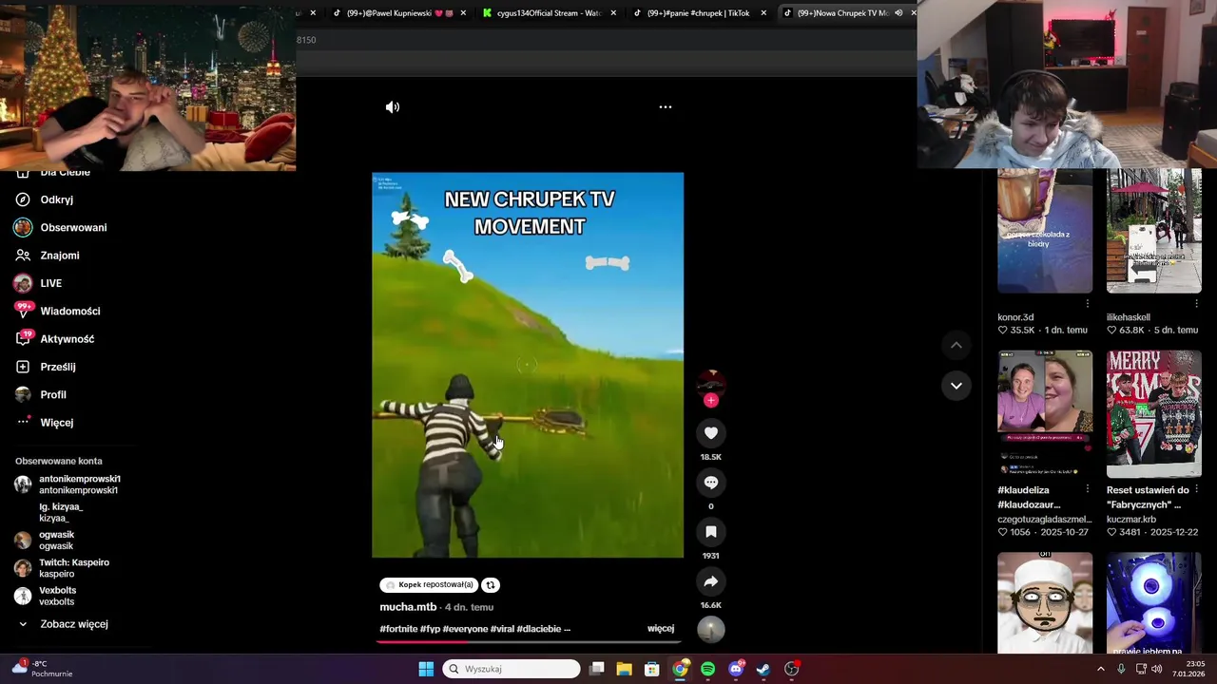Select the Nowa Chrupek TV tab
Image resolution: width=1217 pixels, height=684 pixels.
tap(842, 13)
